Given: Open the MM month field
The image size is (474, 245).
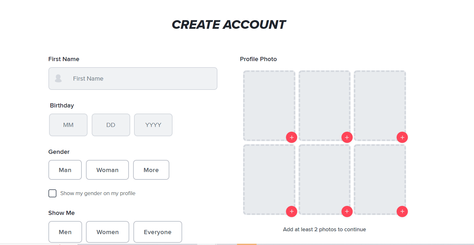Looking at the screenshot, I should [68, 125].
